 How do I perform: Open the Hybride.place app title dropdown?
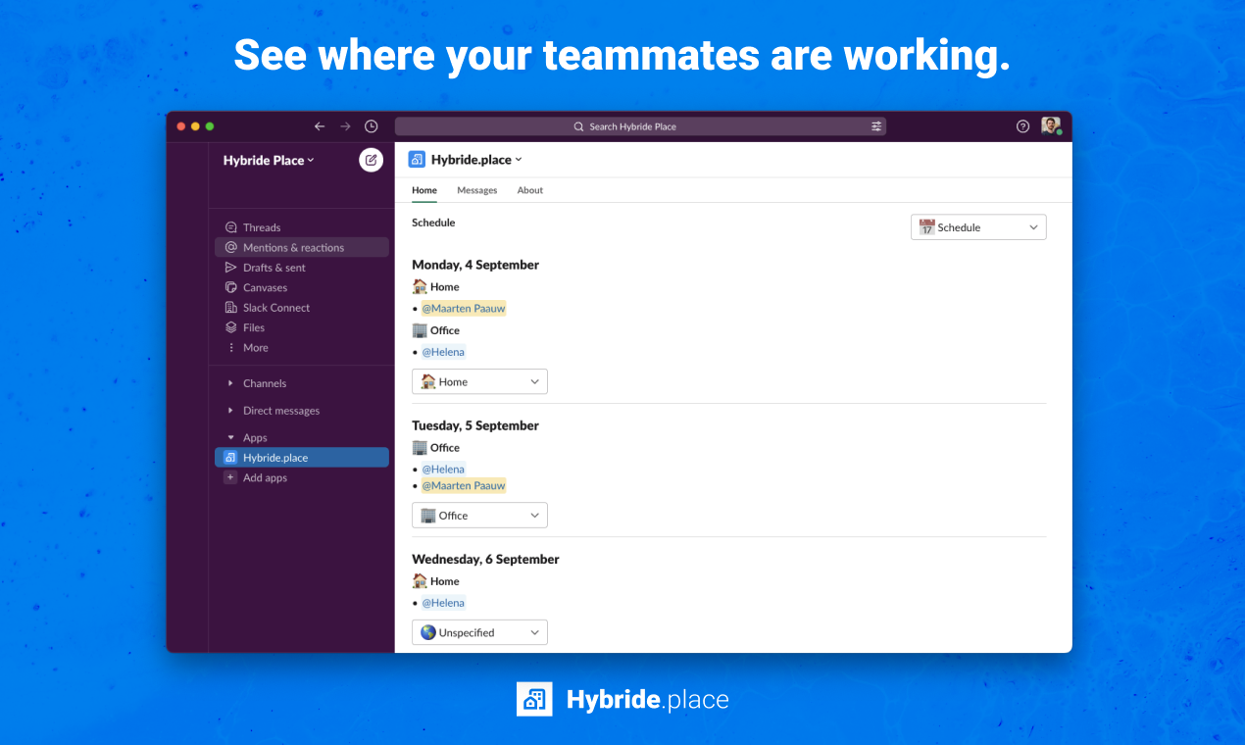click(x=476, y=160)
